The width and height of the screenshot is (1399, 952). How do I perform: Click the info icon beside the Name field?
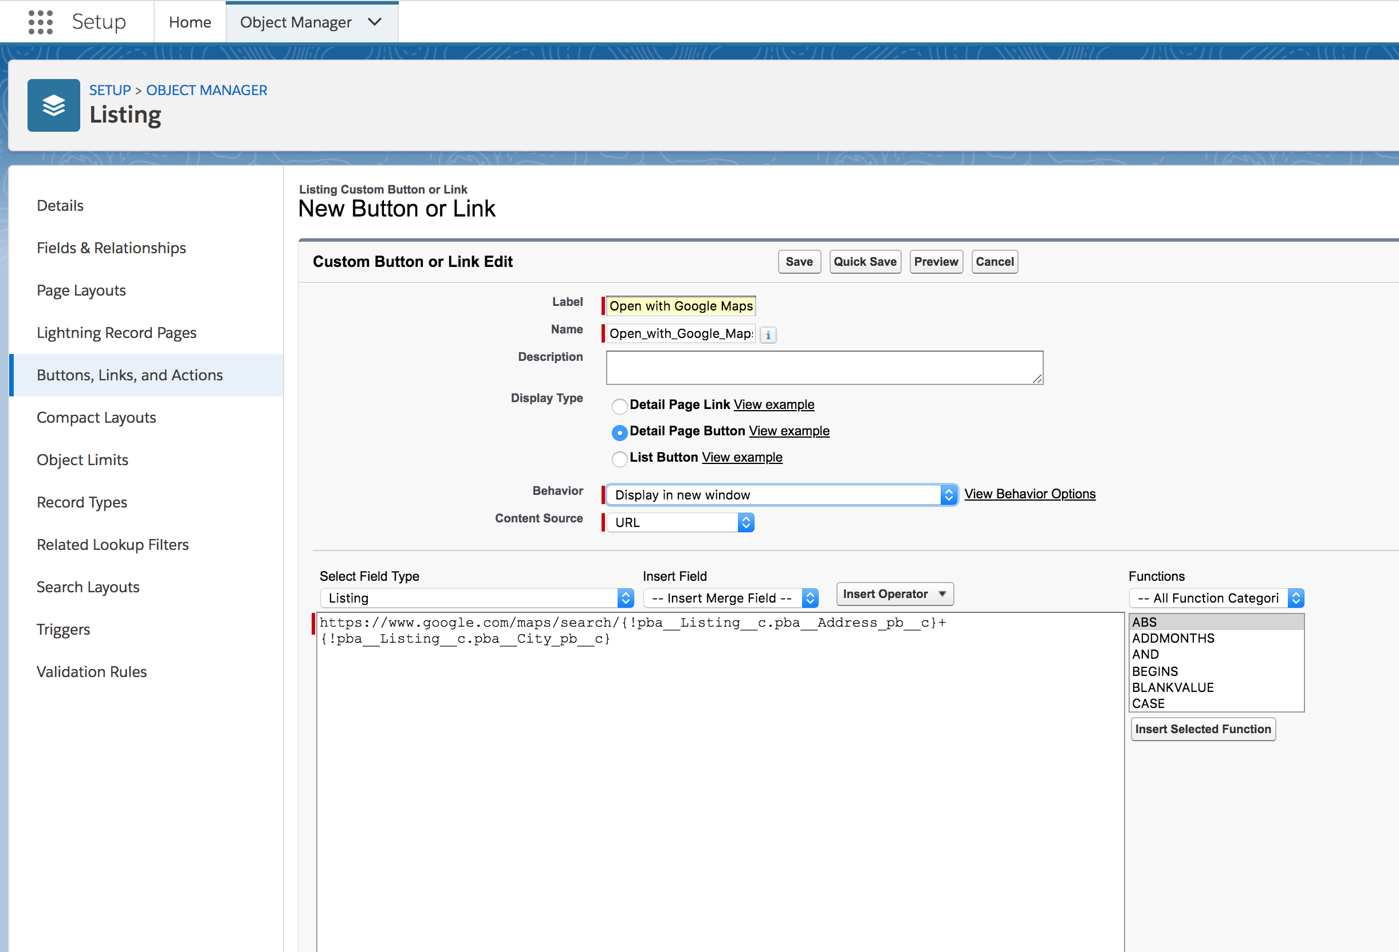[x=768, y=335]
